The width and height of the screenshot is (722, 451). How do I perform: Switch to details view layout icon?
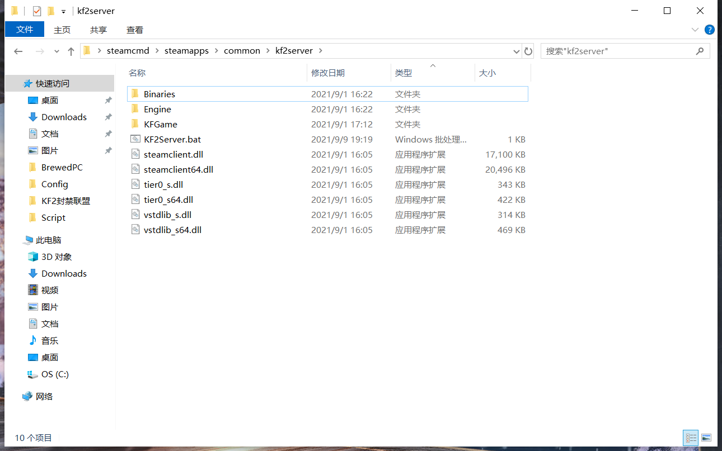691,438
